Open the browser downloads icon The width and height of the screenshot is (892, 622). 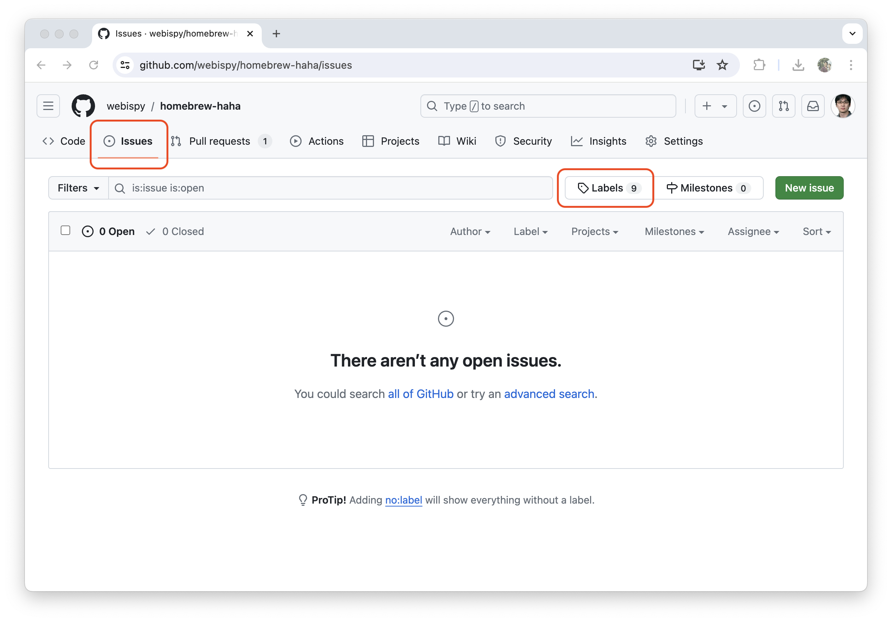click(x=798, y=65)
